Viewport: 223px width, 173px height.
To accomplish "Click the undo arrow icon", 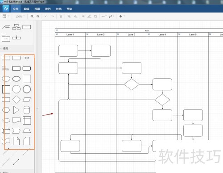I will click(x=46, y=16).
